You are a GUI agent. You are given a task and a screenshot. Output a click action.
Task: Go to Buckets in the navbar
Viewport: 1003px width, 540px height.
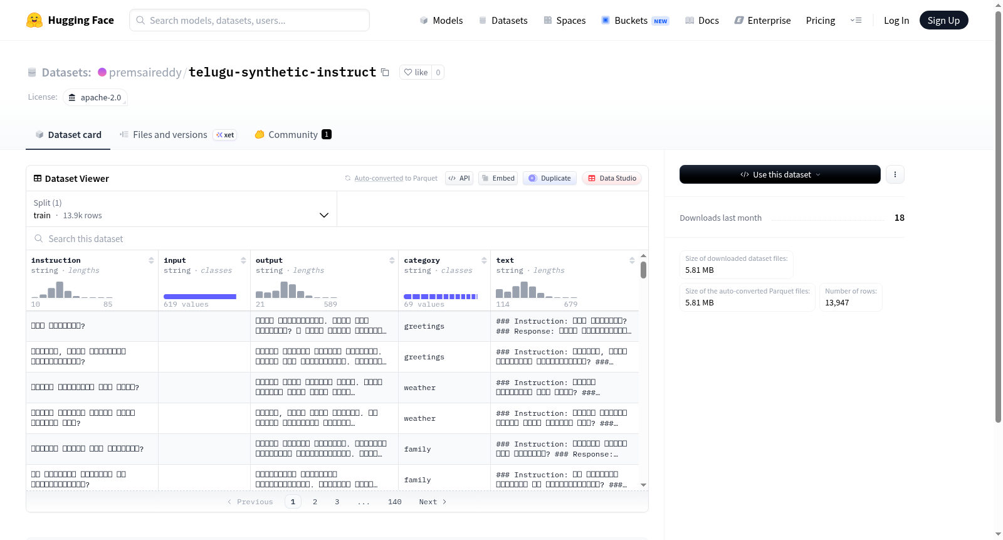(x=635, y=21)
